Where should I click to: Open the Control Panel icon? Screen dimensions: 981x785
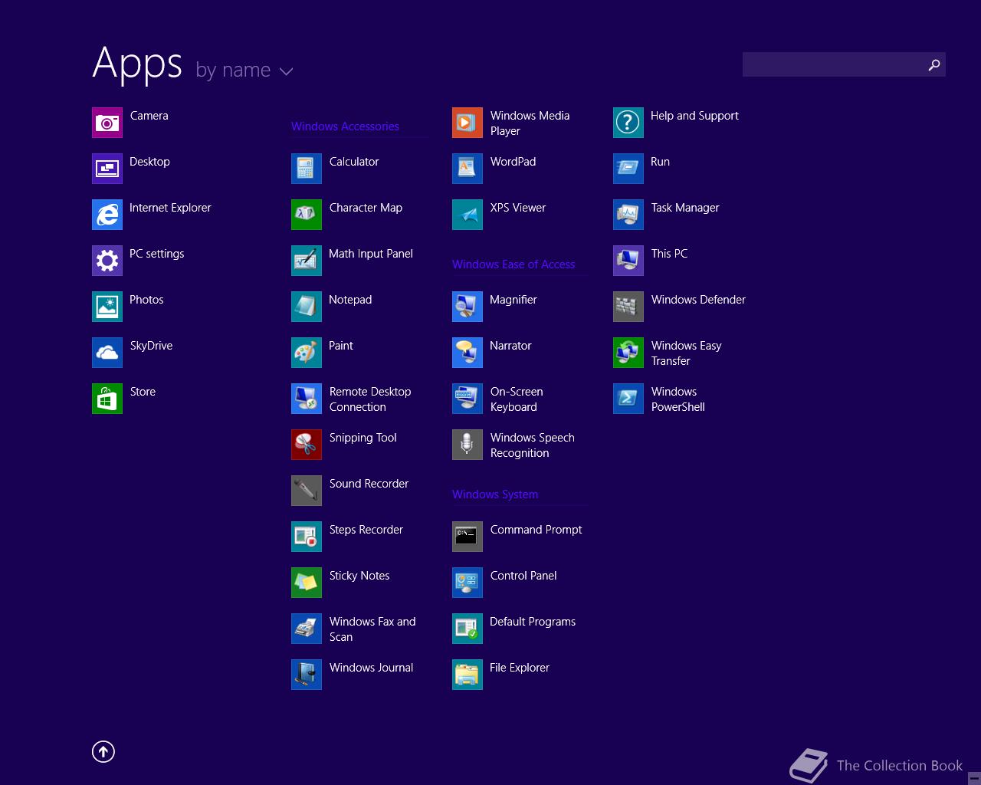click(x=468, y=583)
